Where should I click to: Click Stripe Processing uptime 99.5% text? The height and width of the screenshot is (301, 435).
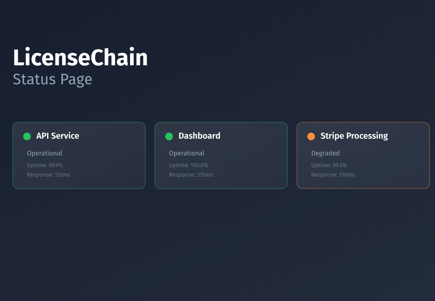point(329,165)
